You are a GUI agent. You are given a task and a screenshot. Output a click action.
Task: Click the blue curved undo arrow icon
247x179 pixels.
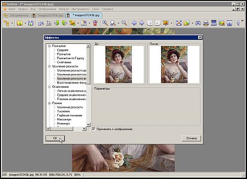coord(41,23)
